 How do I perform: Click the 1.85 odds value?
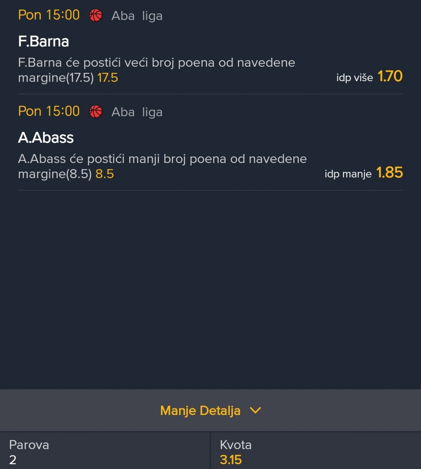coord(389,173)
